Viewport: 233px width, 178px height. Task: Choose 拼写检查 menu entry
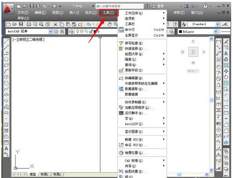[x=142, y=43]
